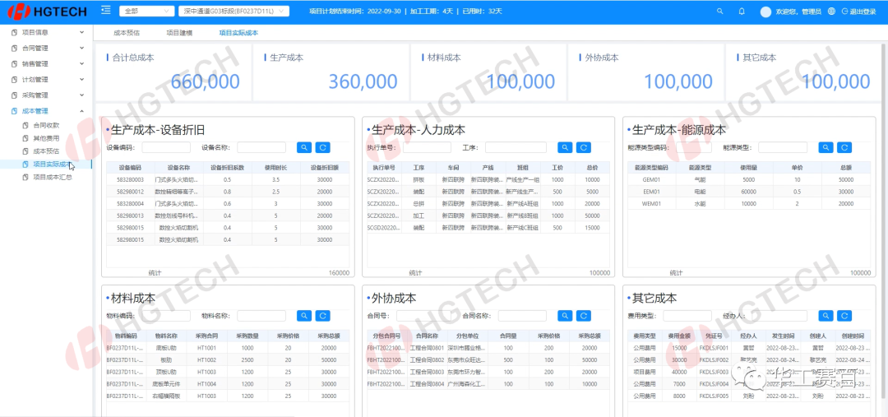Click the globe language icon
The image size is (888, 417).
(832, 12)
